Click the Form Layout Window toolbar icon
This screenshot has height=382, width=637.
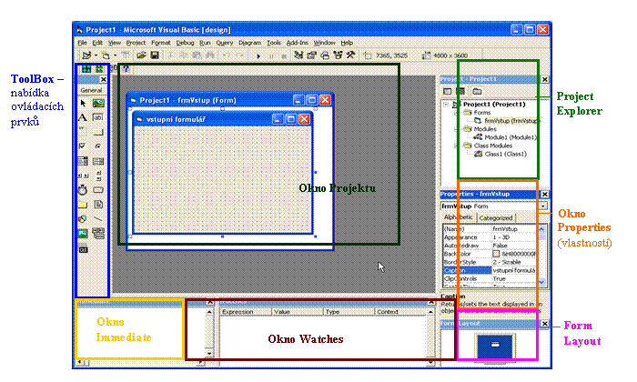(x=325, y=55)
